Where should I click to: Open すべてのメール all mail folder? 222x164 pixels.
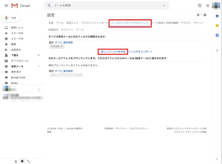click(x=19, y=61)
